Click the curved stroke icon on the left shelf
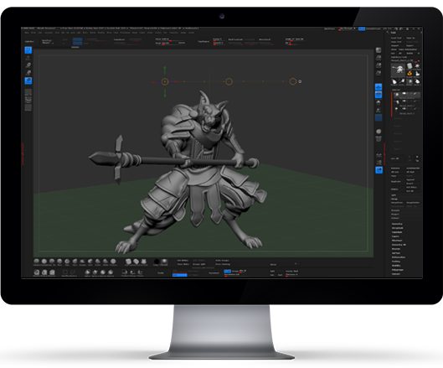Viewport: 443px width, 368px height. pyautogui.click(x=28, y=100)
